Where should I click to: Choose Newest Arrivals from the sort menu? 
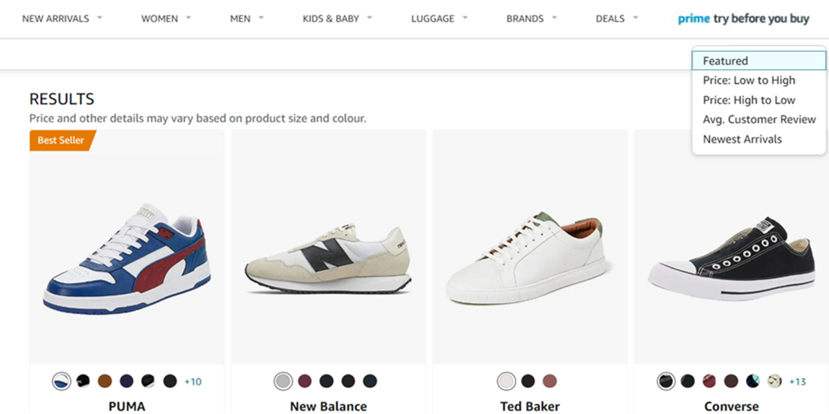click(x=741, y=139)
